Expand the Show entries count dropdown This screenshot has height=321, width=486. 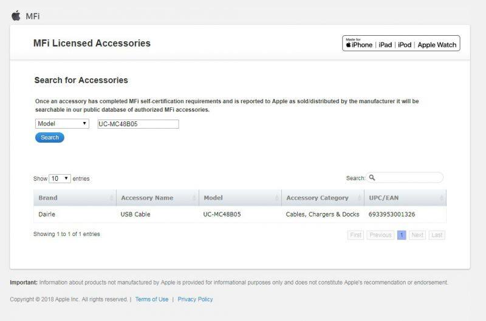[60, 178]
